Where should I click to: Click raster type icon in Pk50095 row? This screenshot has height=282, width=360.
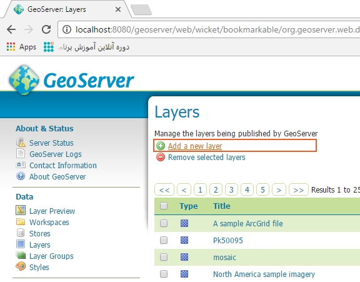tap(184, 240)
